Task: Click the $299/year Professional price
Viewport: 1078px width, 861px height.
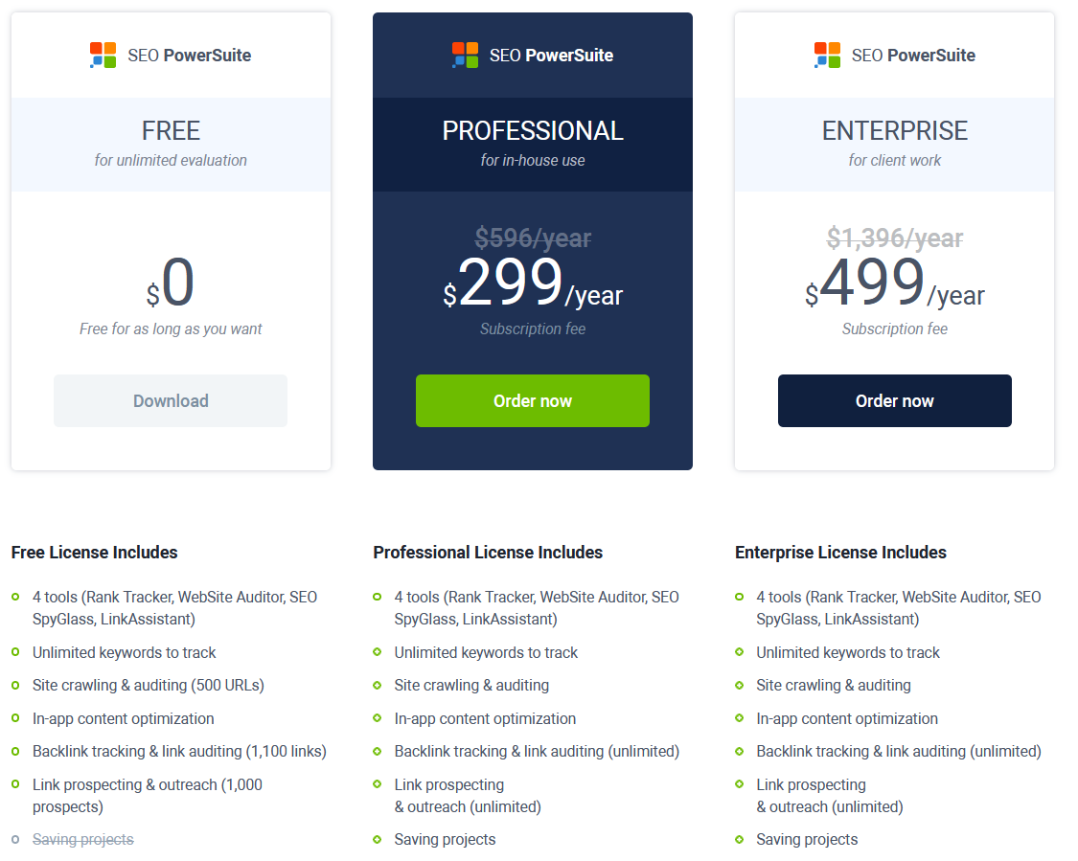Action: pyautogui.click(x=533, y=284)
